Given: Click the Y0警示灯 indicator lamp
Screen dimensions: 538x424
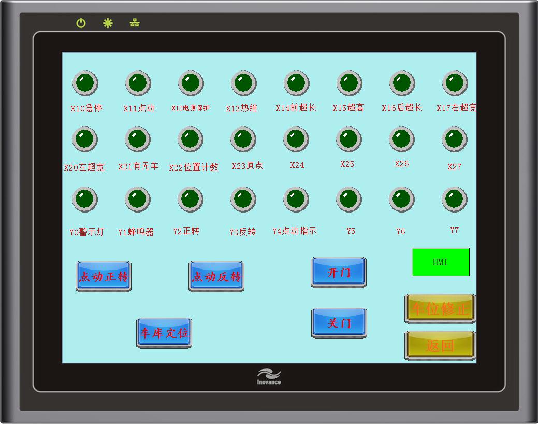Looking at the screenshot, I should pos(85,200).
